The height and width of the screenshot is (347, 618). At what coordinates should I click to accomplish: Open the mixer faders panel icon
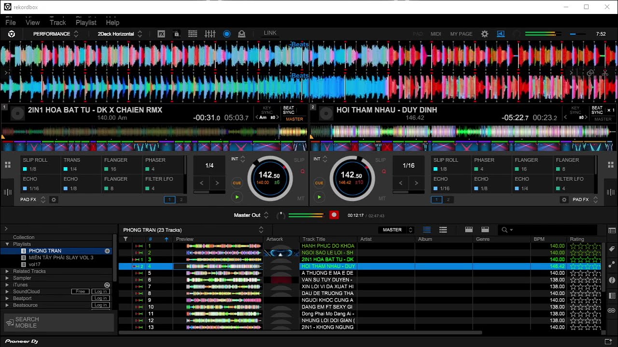coord(210,34)
